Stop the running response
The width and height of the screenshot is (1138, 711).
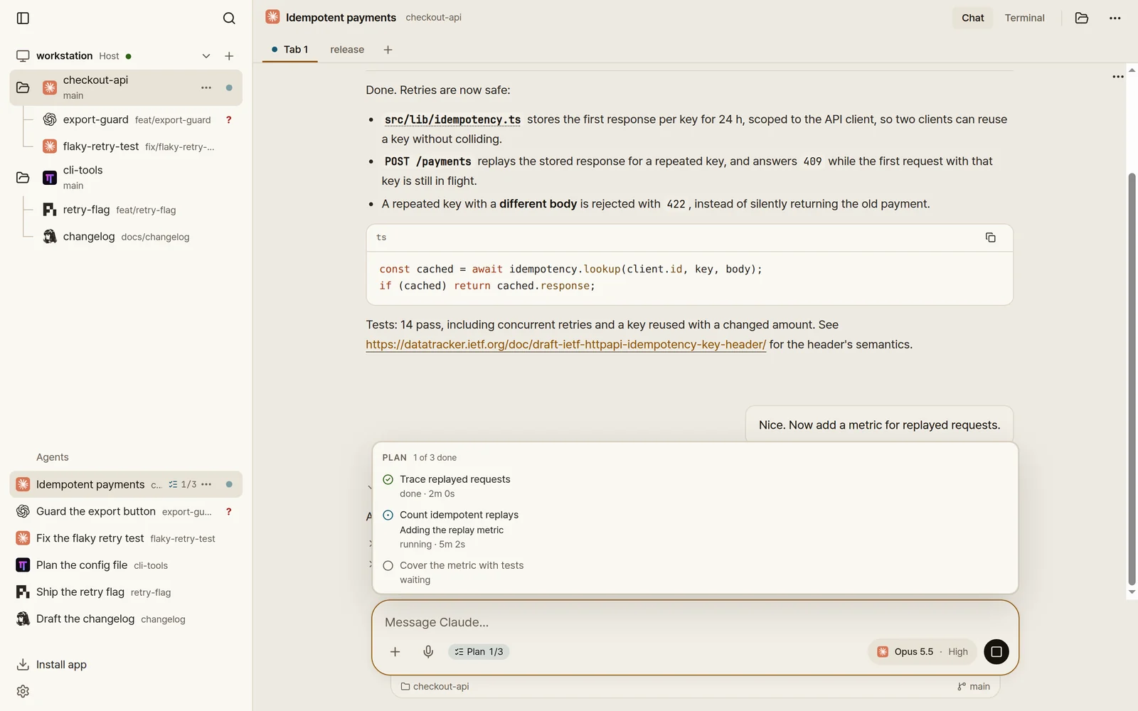coord(996,652)
